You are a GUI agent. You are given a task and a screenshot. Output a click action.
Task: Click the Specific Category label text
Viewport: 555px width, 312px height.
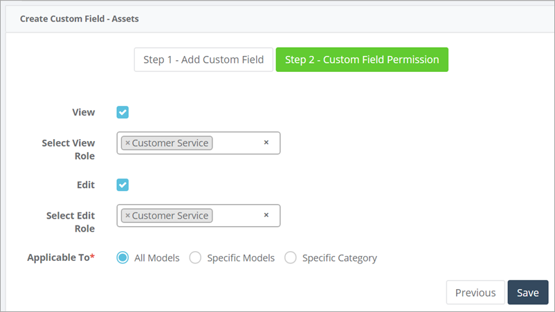coord(340,258)
